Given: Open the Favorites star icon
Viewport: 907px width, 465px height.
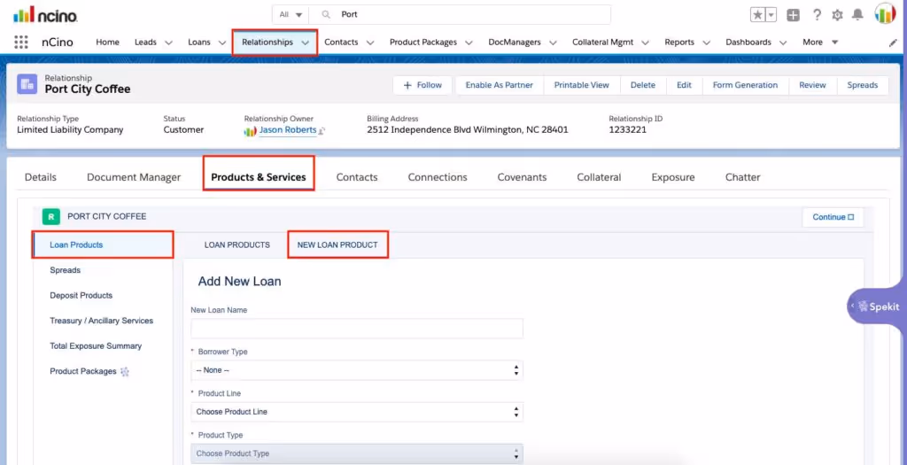Looking at the screenshot, I should (x=757, y=15).
